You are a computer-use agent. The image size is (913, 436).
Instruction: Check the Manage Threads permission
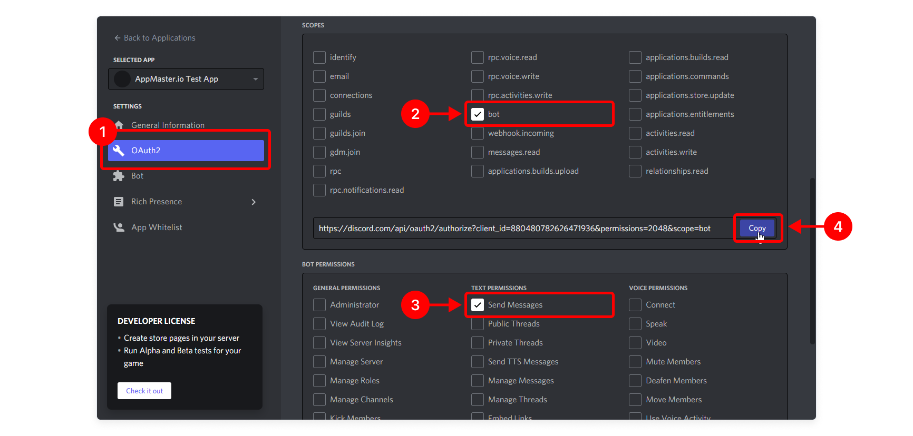pyautogui.click(x=478, y=400)
